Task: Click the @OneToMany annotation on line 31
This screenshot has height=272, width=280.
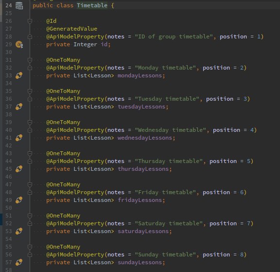Action: click(x=63, y=60)
